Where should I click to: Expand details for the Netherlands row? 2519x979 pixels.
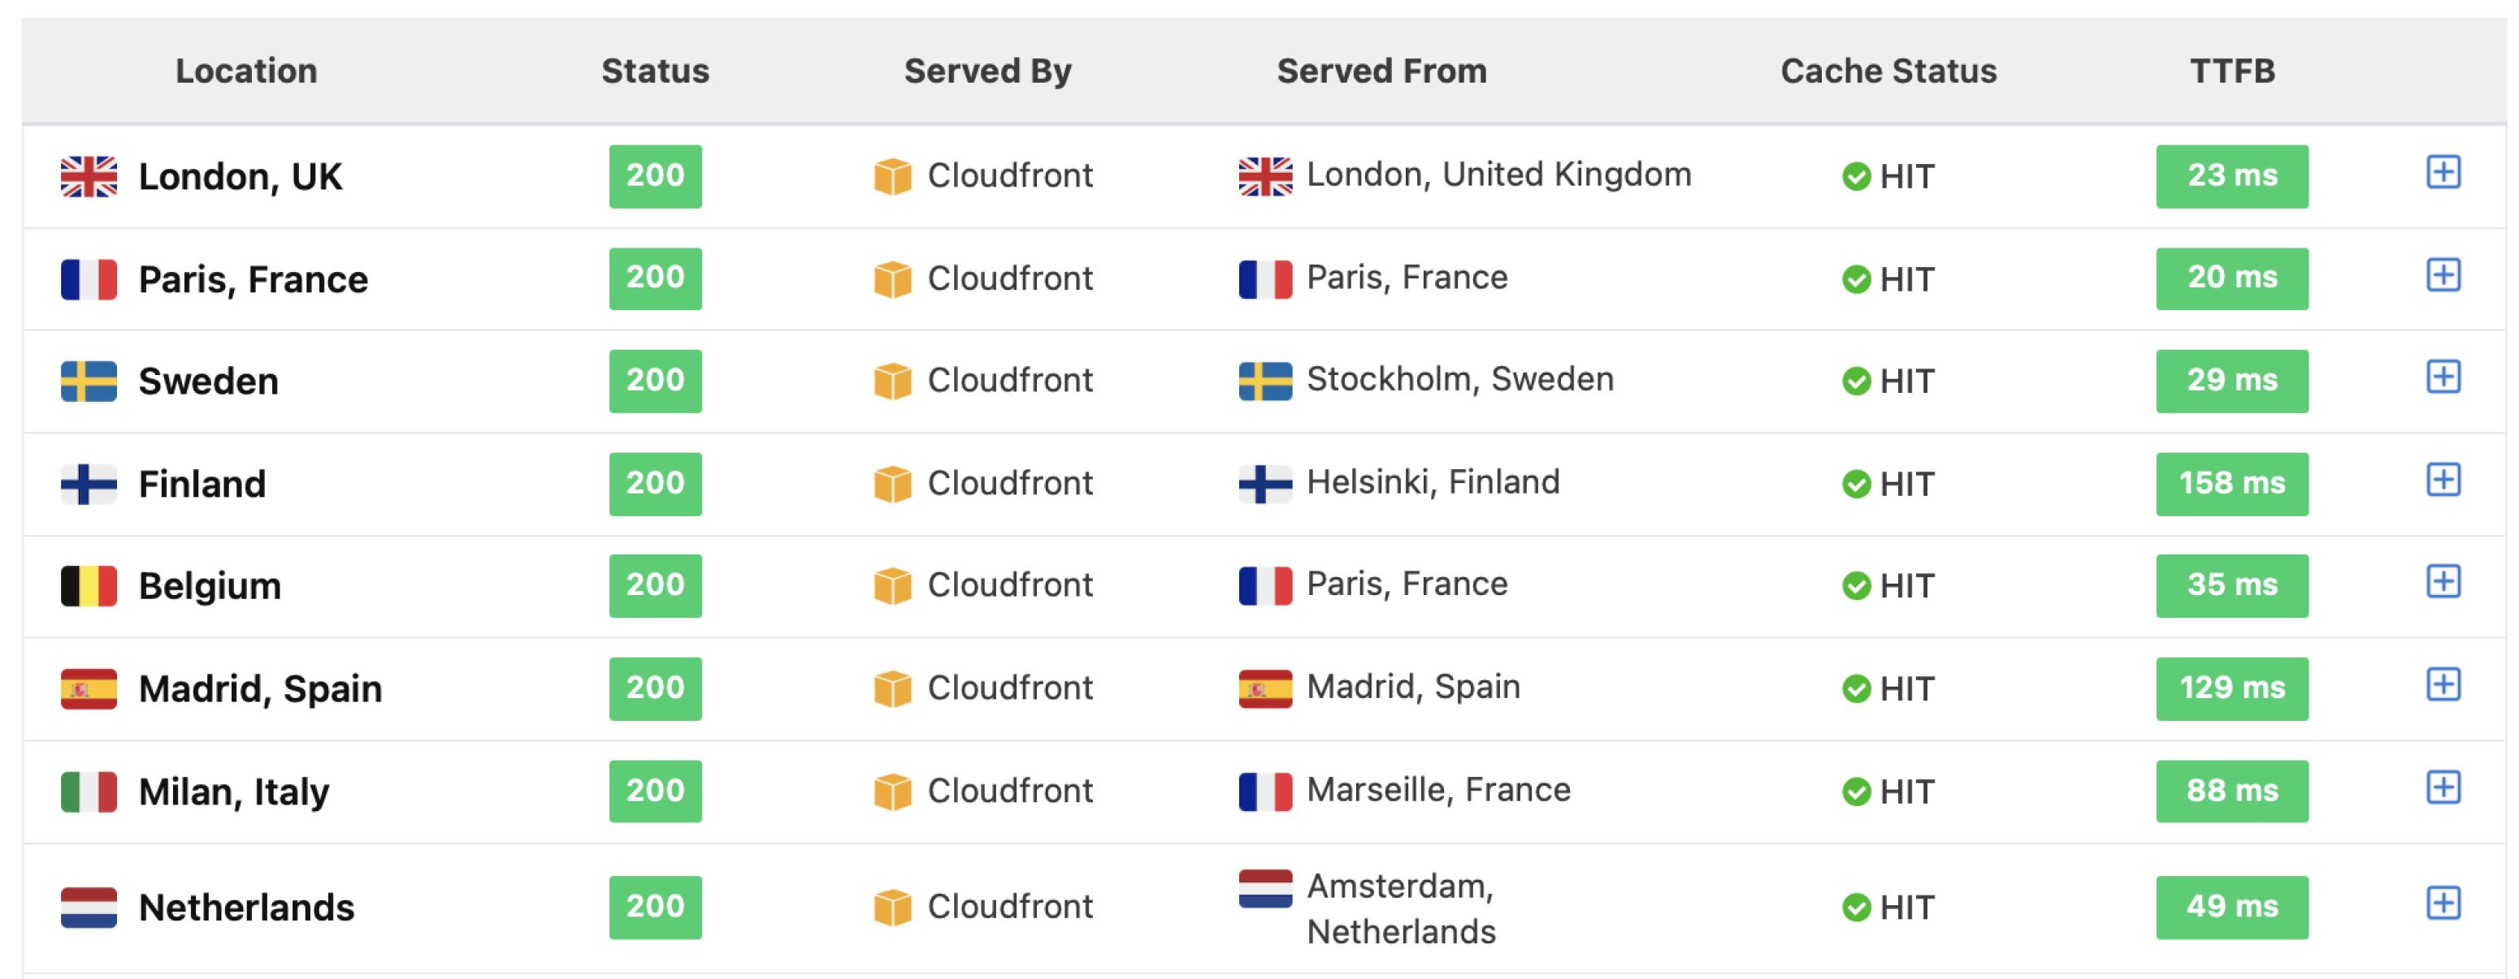[x=2443, y=904]
